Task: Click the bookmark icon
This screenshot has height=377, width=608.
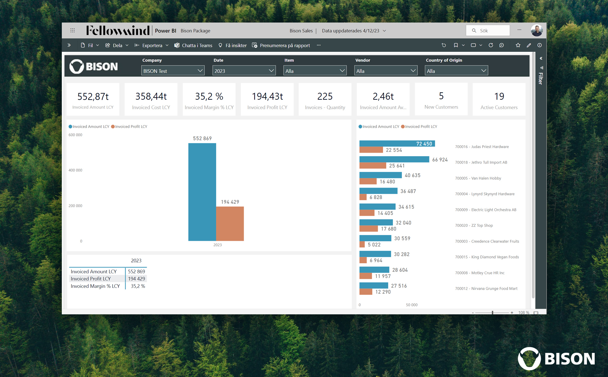Action: pos(456,45)
